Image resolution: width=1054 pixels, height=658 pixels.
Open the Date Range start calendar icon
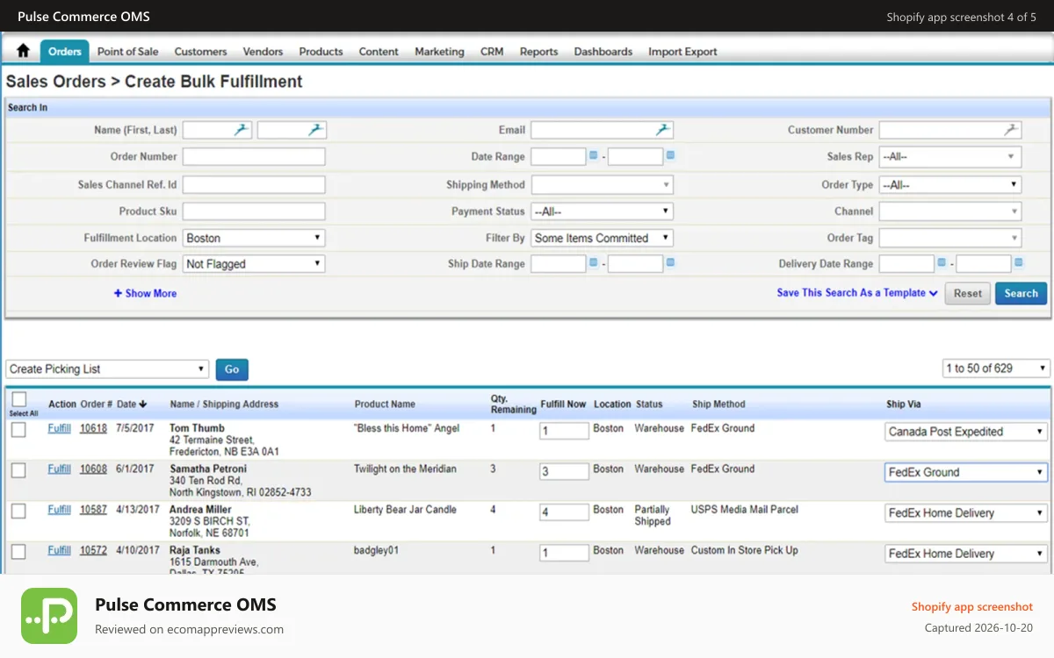pos(594,155)
